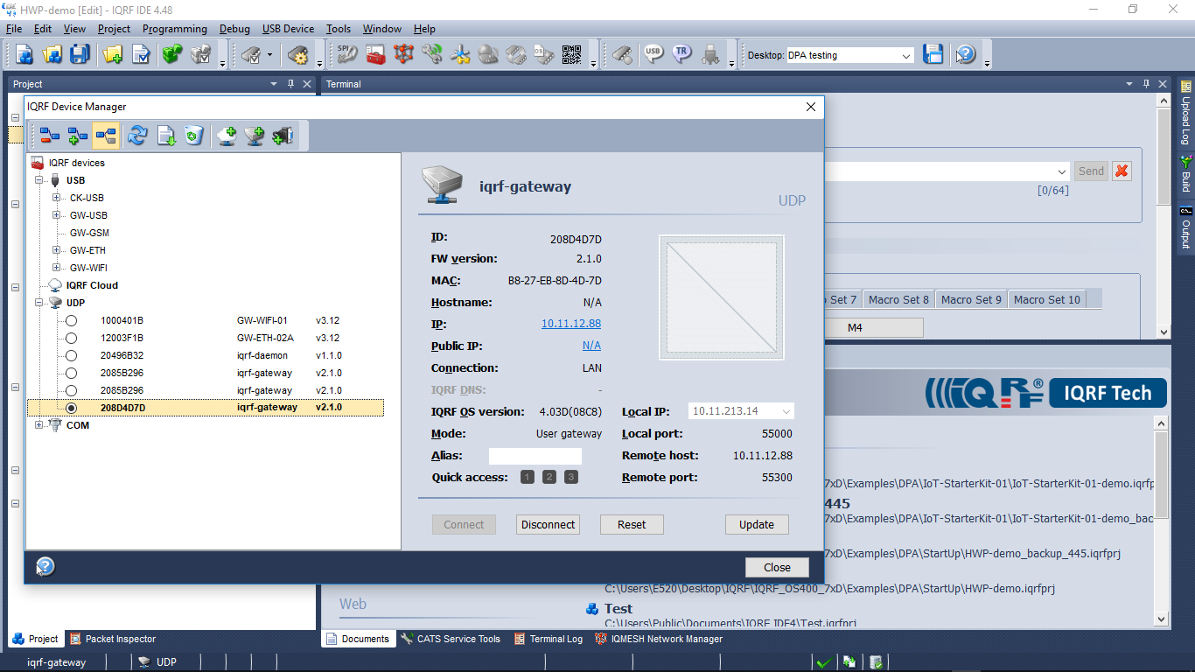Select the GW-GSM tree item
The width and height of the screenshot is (1195, 672).
[x=89, y=233]
